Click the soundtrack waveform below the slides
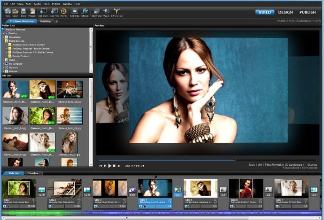324x220 pixels. pyautogui.click(x=161, y=213)
